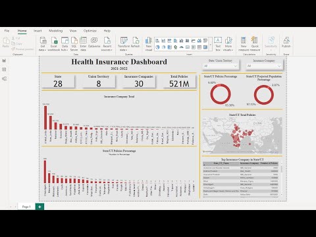This screenshot has height=237, width=316.
Task: Click the State/UT Total Policies map
Action: 242,135
